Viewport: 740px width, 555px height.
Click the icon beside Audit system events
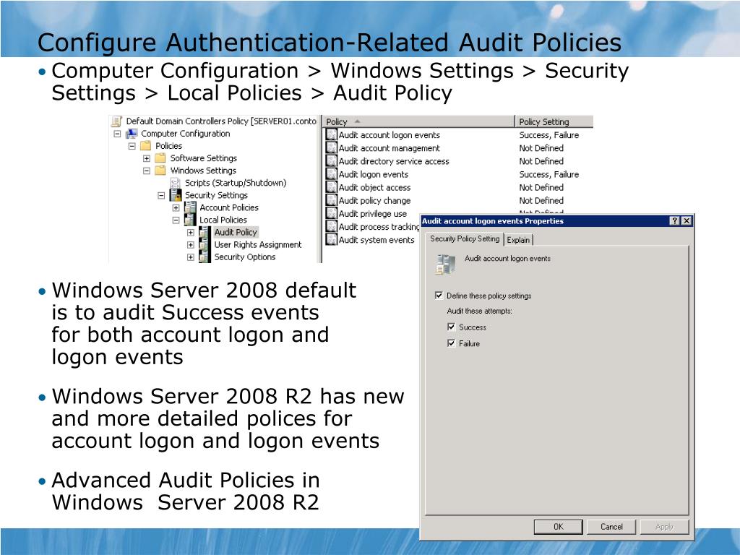(x=332, y=240)
